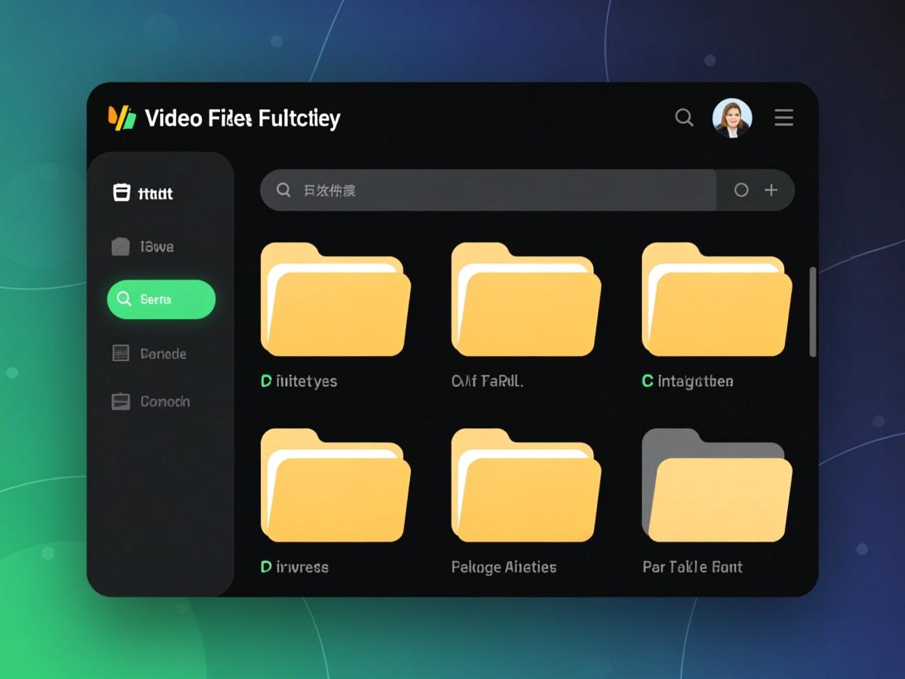Click the circle icon in search bar
905x679 pixels.
tap(741, 190)
